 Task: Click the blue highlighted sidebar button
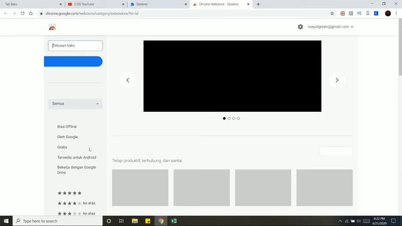[73, 62]
